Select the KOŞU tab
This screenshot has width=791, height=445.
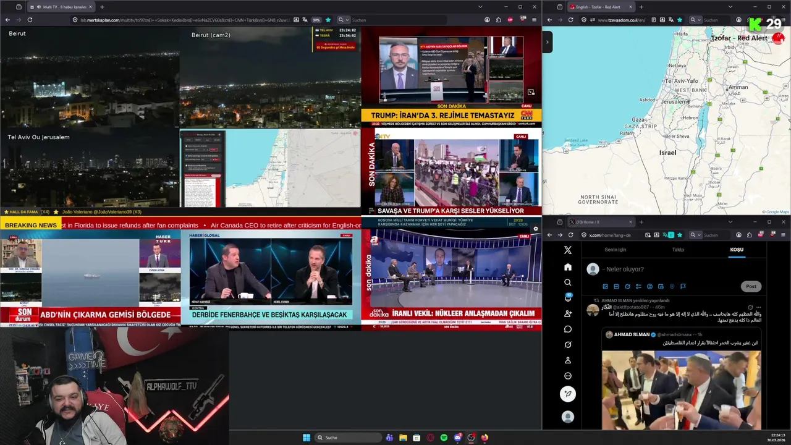tap(737, 250)
